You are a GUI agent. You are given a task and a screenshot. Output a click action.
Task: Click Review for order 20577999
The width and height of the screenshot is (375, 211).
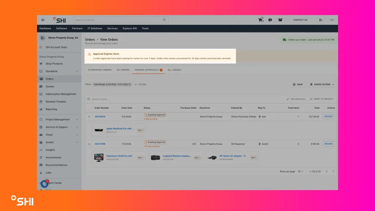pyautogui.click(x=328, y=144)
